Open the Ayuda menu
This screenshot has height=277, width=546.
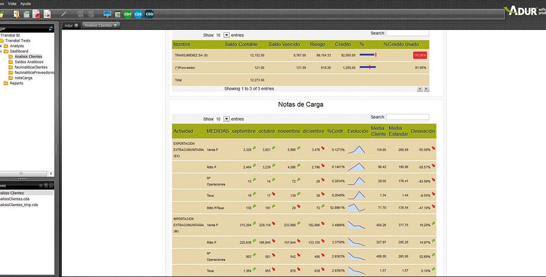click(25, 4)
